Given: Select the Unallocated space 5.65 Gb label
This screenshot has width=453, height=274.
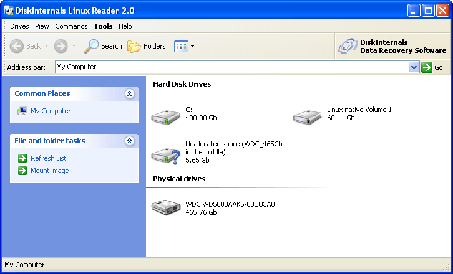Looking at the screenshot, I should (x=234, y=152).
